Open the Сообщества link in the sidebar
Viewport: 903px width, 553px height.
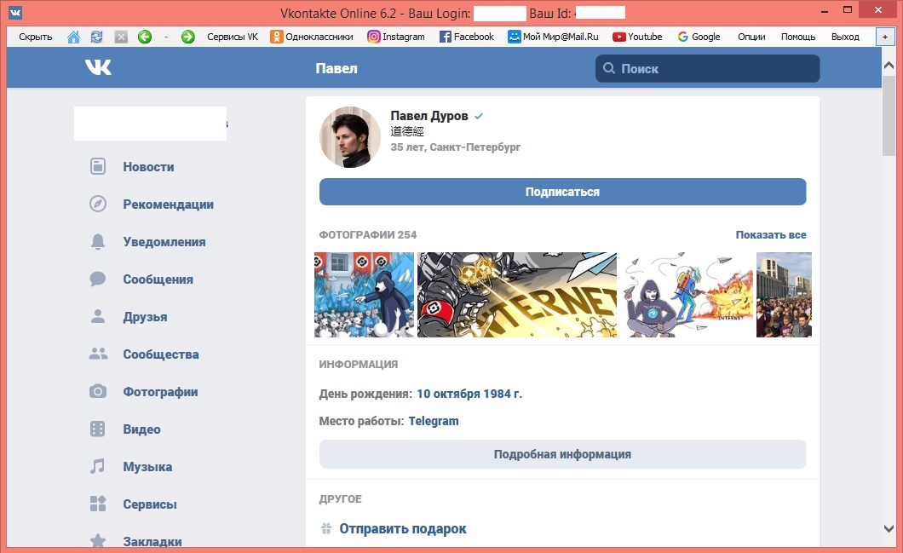click(161, 354)
